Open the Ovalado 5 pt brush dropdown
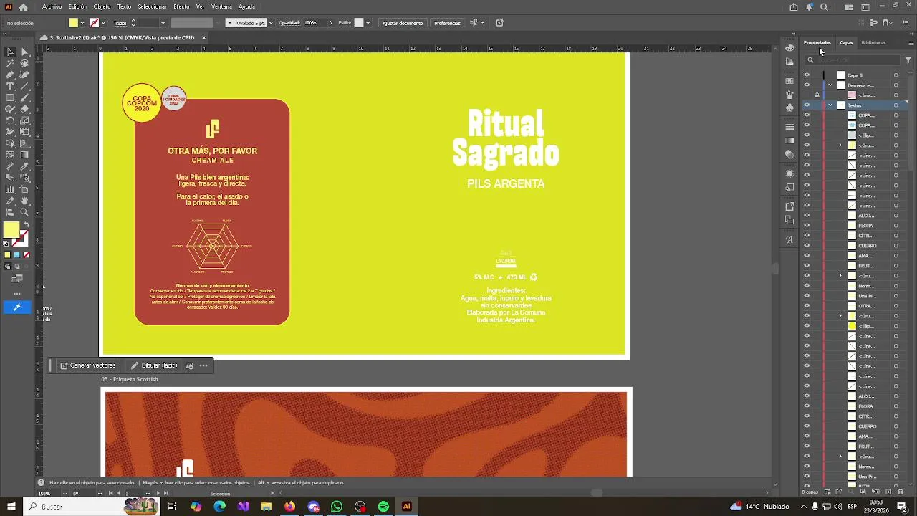The image size is (917, 516). tap(270, 23)
